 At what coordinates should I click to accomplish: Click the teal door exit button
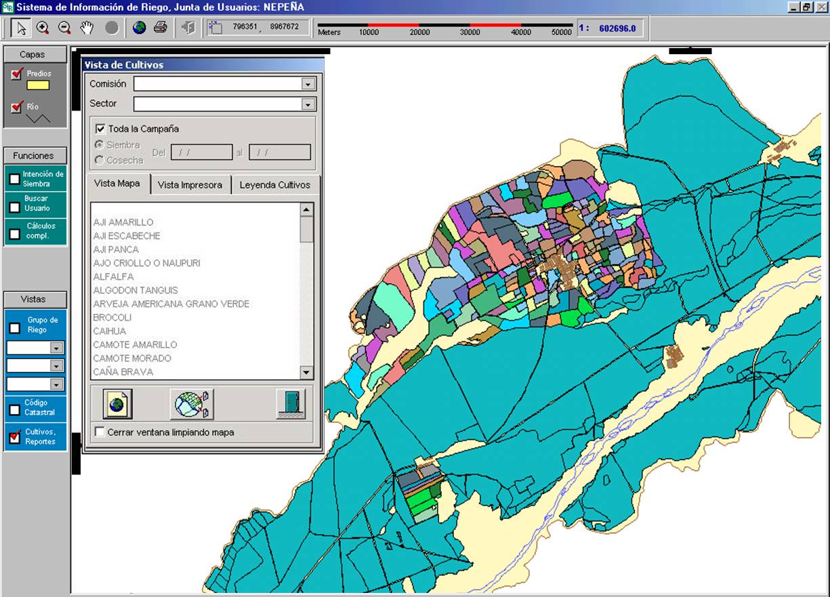point(291,405)
